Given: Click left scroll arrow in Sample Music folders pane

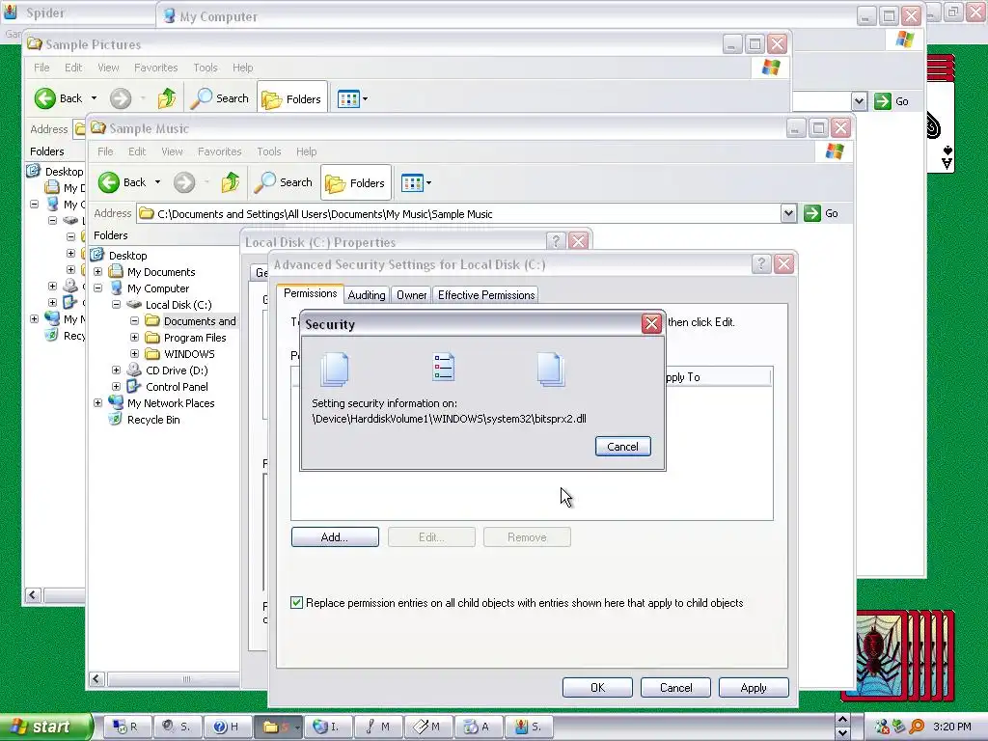Looking at the screenshot, I should [x=96, y=679].
